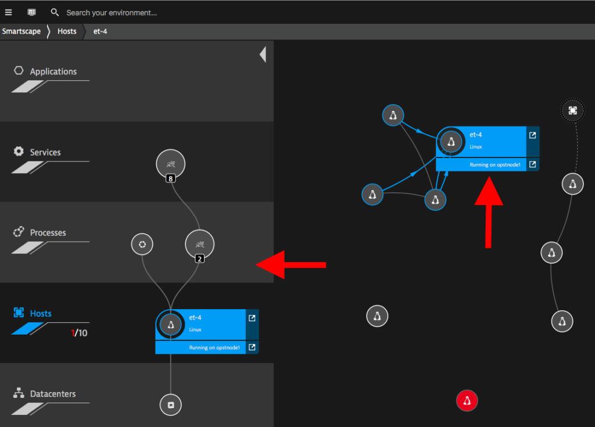Screen dimensions: 595x427
Task: Collapse the layers side panel arrow
Action: 263,55
